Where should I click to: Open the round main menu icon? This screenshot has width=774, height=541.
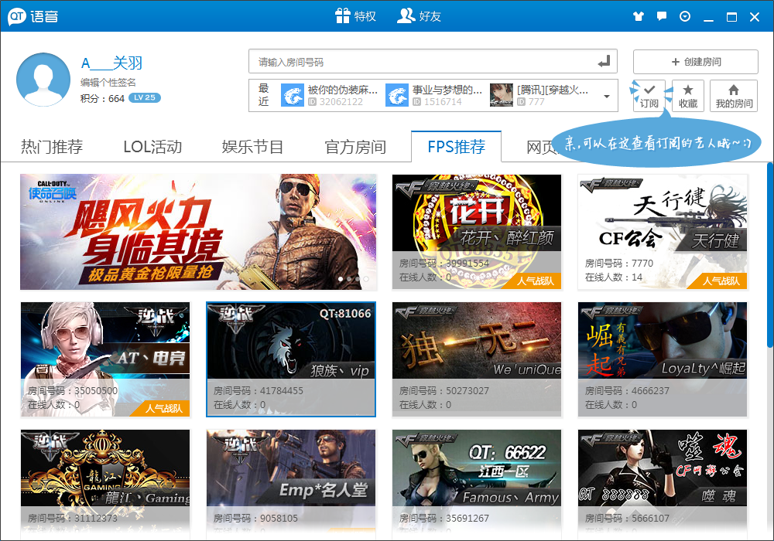pos(685,16)
